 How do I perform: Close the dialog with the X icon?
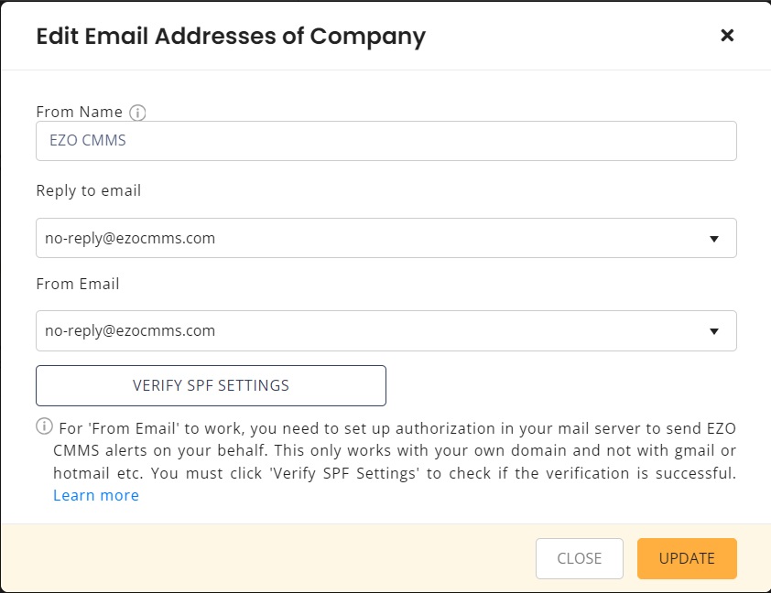pyautogui.click(x=727, y=36)
